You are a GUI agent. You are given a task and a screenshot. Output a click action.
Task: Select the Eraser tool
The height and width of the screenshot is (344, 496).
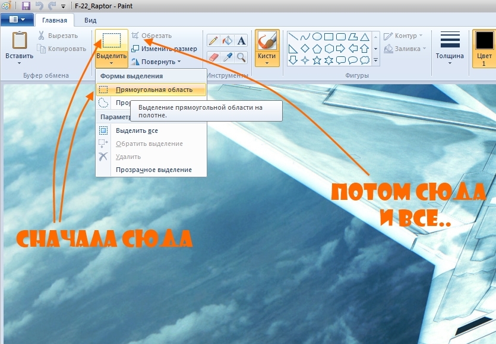213,58
